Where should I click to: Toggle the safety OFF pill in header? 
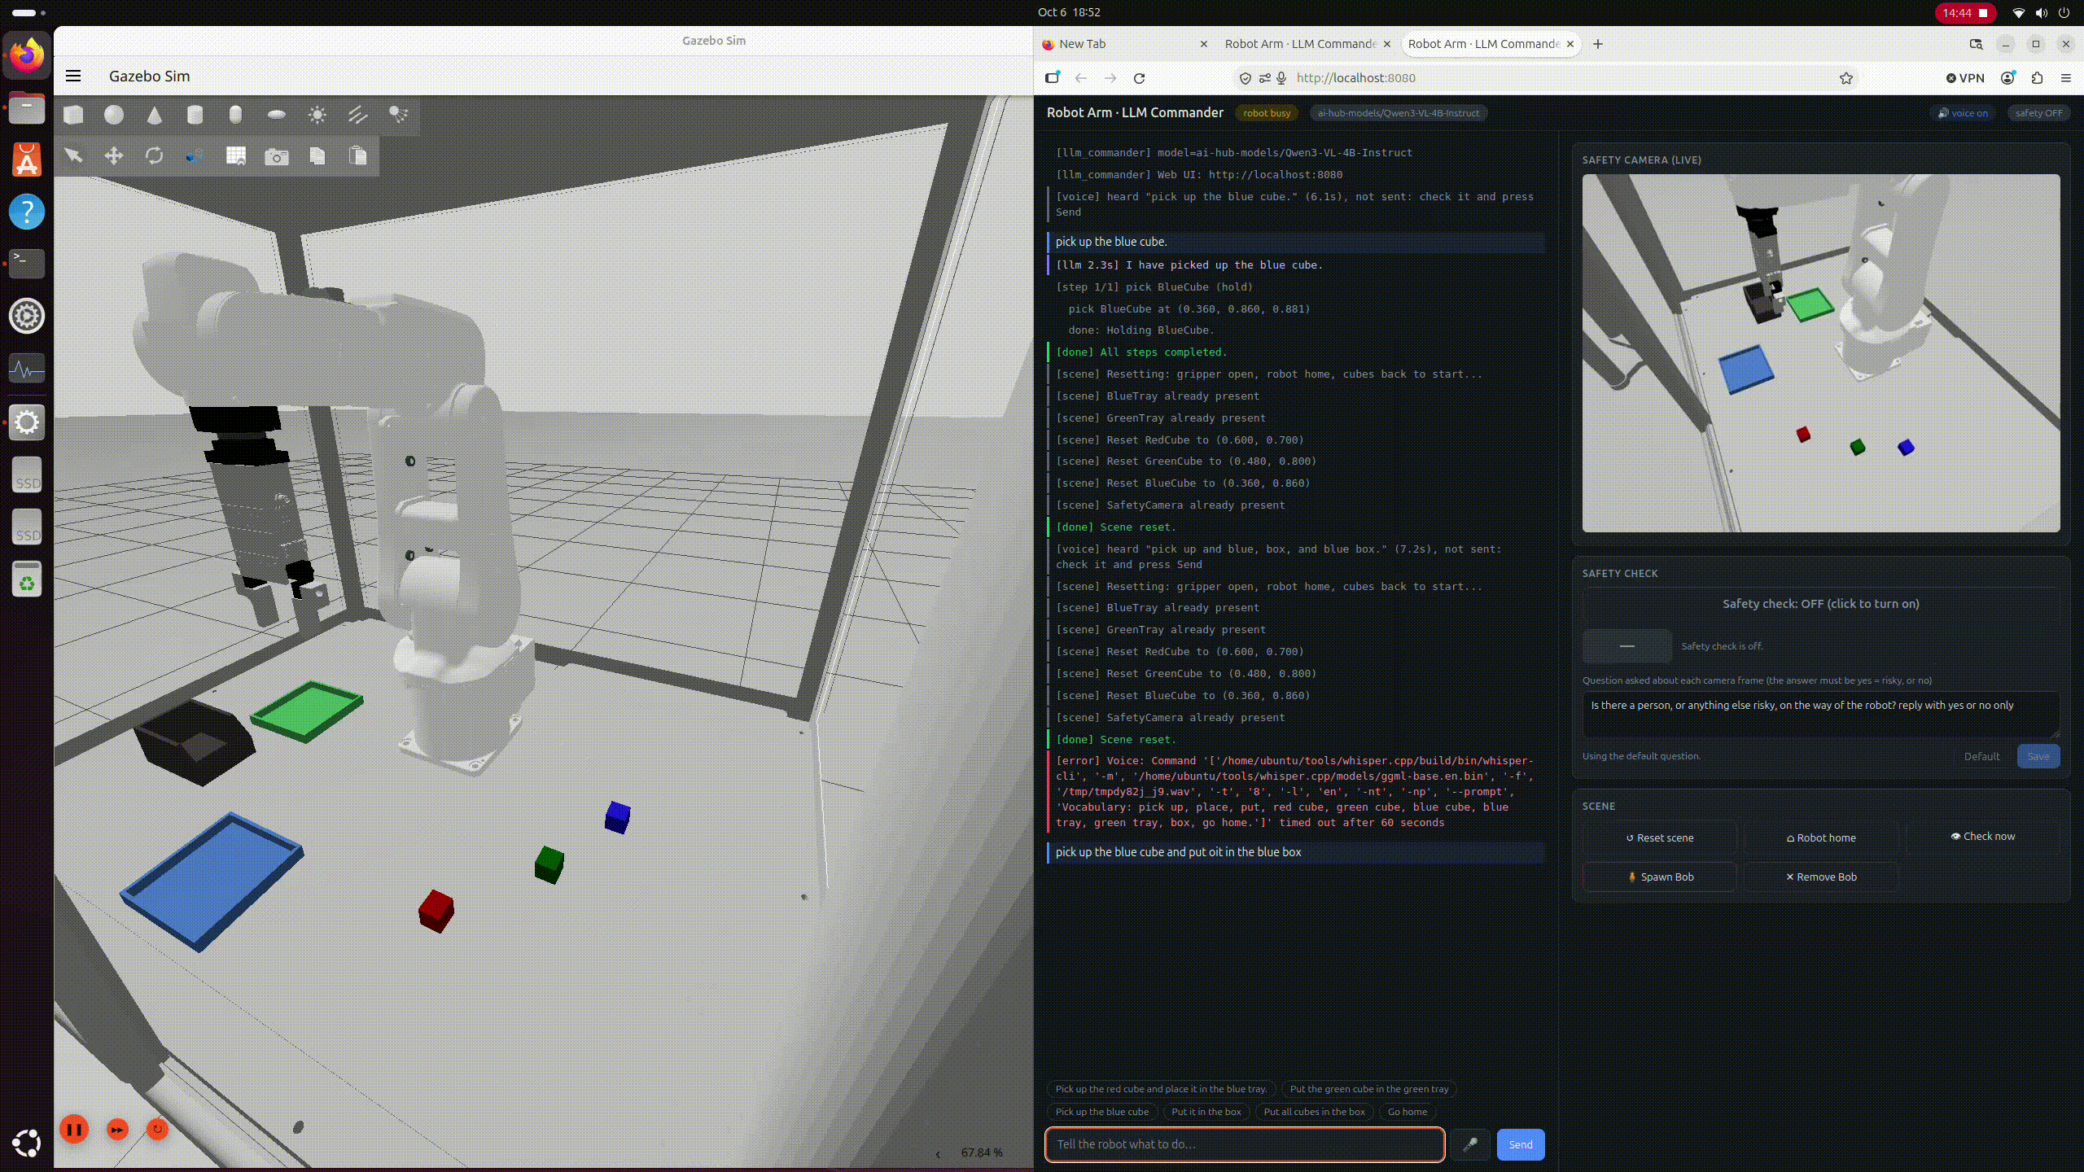pyautogui.click(x=2038, y=113)
